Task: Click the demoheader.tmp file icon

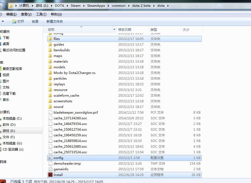Action: [x=50, y=164]
